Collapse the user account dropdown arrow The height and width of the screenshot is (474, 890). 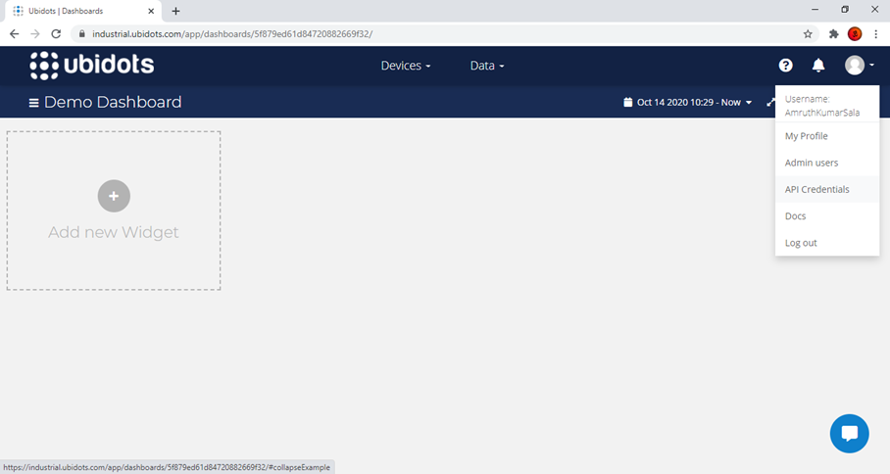(x=871, y=66)
